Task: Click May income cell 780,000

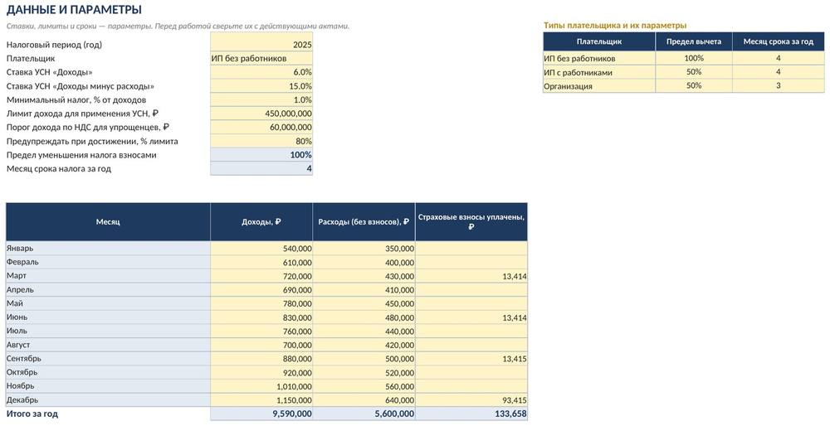Action: pyautogui.click(x=261, y=303)
